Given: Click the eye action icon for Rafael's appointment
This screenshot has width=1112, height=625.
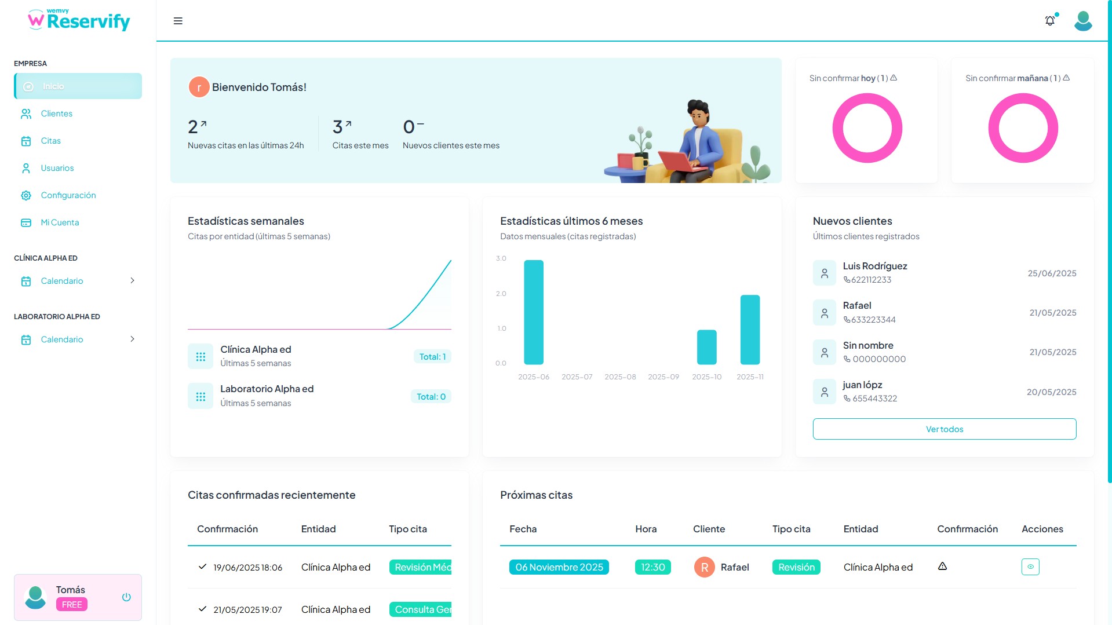Looking at the screenshot, I should [x=1030, y=567].
